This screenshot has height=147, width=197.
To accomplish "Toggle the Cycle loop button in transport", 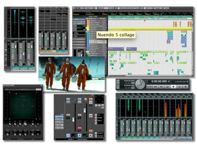I will click(x=168, y=87).
